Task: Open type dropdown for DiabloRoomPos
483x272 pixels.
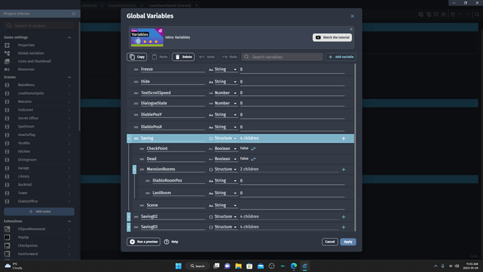Action: [x=225, y=181]
